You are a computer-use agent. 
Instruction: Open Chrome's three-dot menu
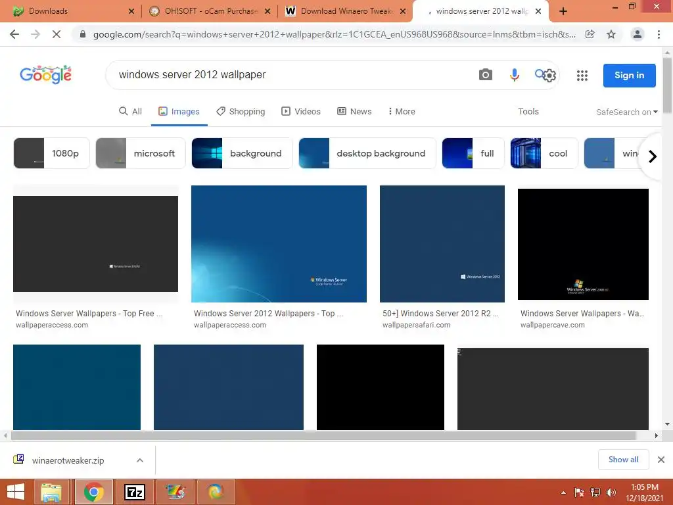[x=659, y=34]
